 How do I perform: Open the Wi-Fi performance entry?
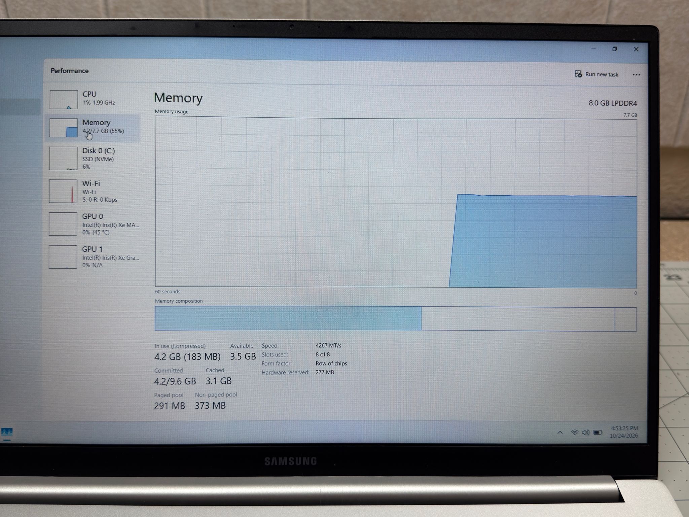click(x=93, y=191)
